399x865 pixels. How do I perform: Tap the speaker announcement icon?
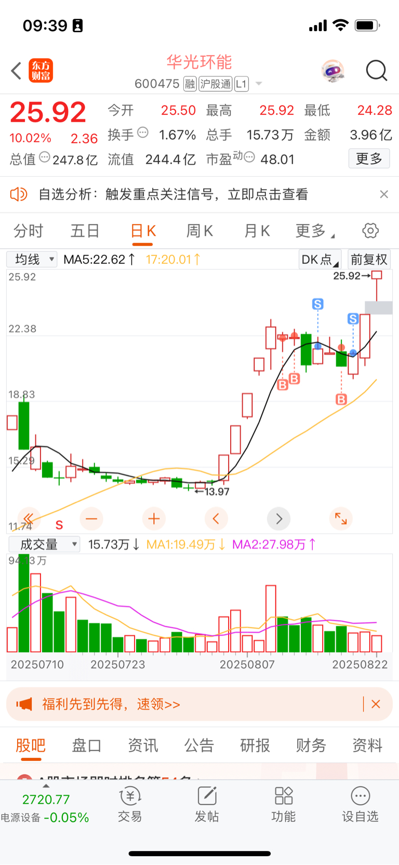point(18,195)
